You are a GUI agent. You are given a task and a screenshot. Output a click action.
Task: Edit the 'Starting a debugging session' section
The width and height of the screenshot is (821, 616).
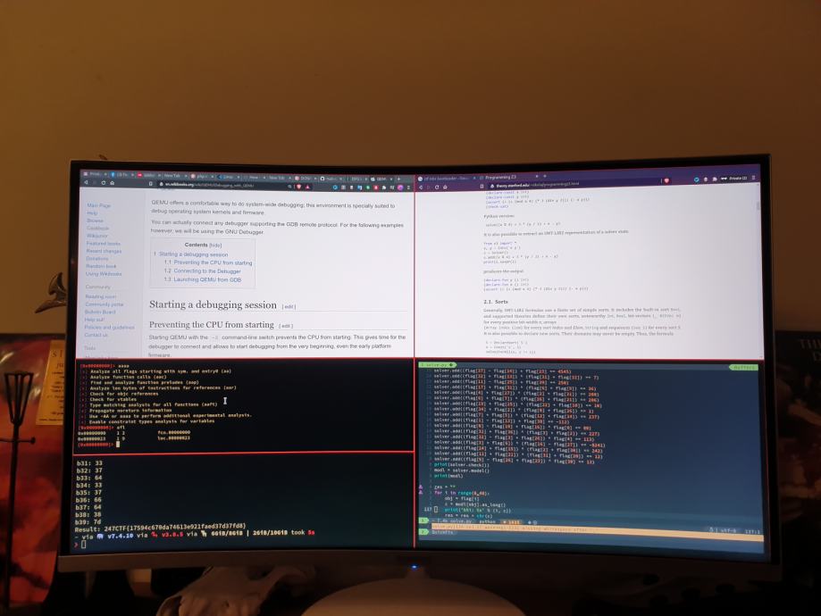pyautogui.click(x=289, y=307)
